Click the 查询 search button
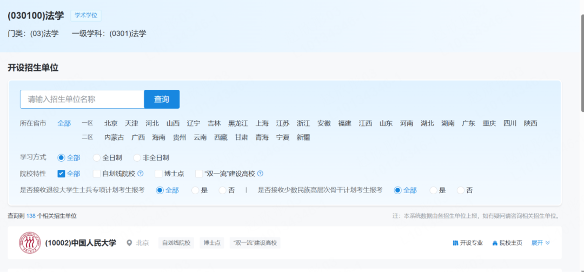The height and width of the screenshot is (272, 584). pos(162,99)
